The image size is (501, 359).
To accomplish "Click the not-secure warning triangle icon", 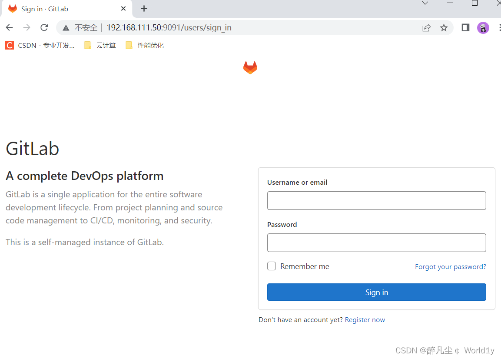I will [66, 28].
